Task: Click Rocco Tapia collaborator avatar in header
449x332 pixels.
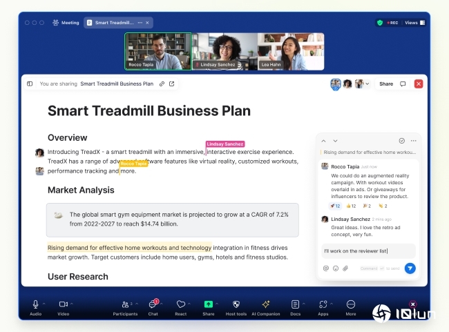Action: (336, 84)
